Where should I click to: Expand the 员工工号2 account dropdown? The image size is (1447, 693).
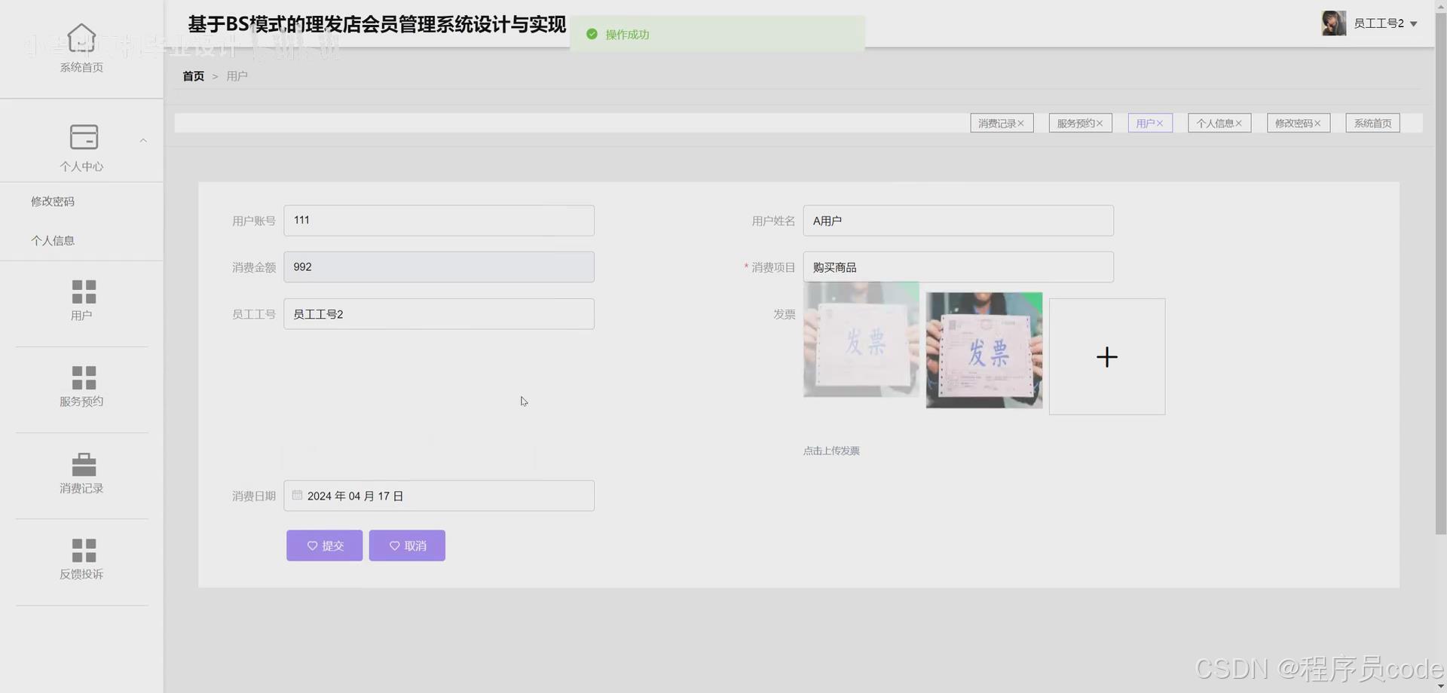tap(1416, 23)
